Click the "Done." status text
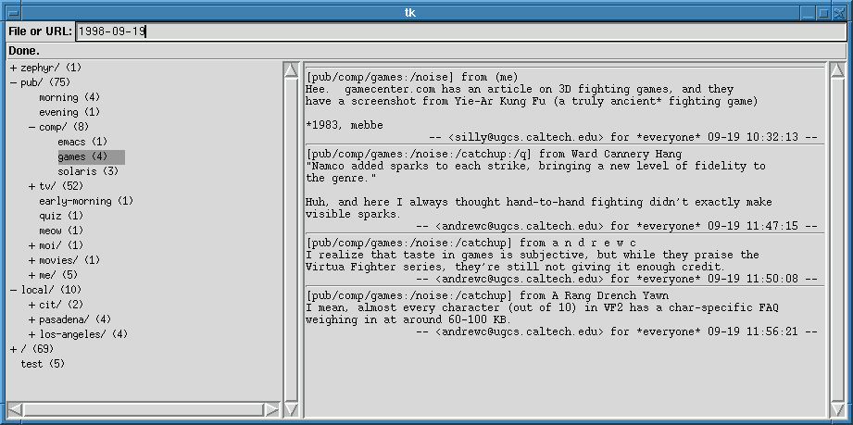 [24, 51]
